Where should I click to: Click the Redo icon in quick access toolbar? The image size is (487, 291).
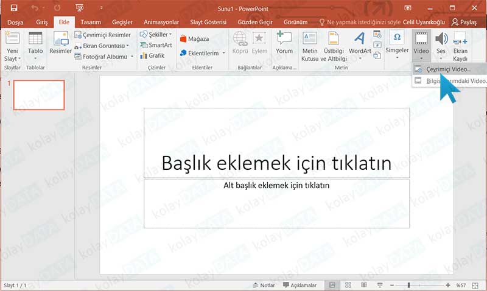coord(57,8)
